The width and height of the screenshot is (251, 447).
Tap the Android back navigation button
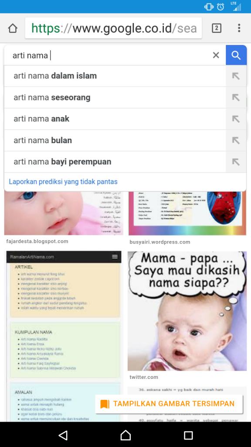click(x=63, y=435)
